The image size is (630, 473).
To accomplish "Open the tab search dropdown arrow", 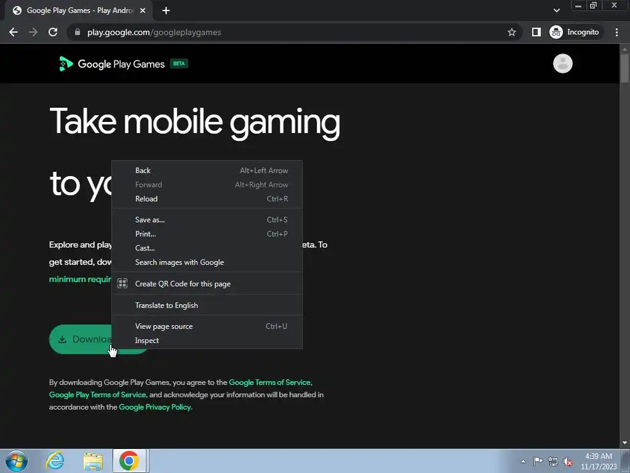I will 556,10.
